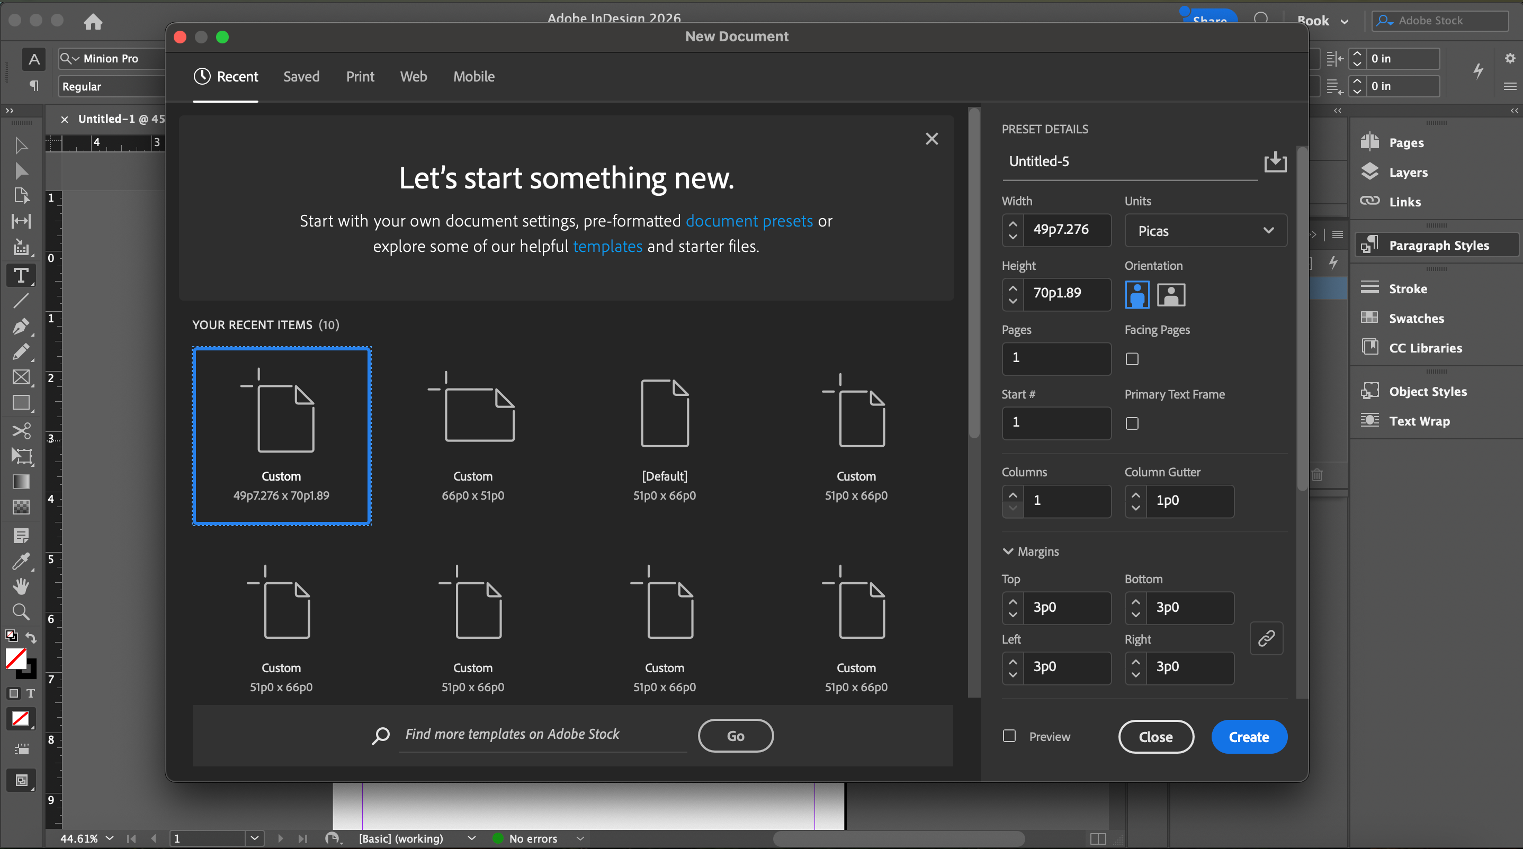Select the Scissors tool
Image resolution: width=1523 pixels, height=849 pixels.
pyautogui.click(x=21, y=430)
